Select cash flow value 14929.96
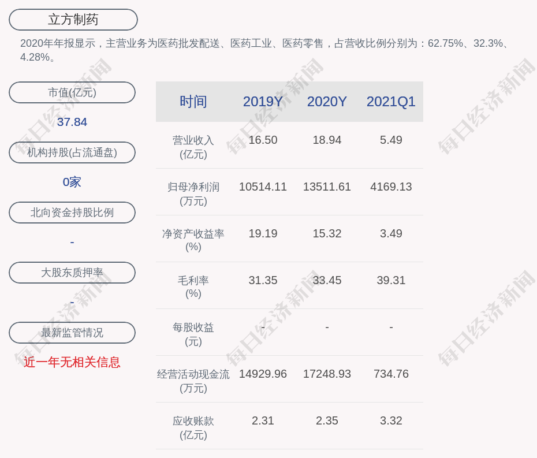This screenshot has width=537, height=458. pyautogui.click(x=263, y=374)
